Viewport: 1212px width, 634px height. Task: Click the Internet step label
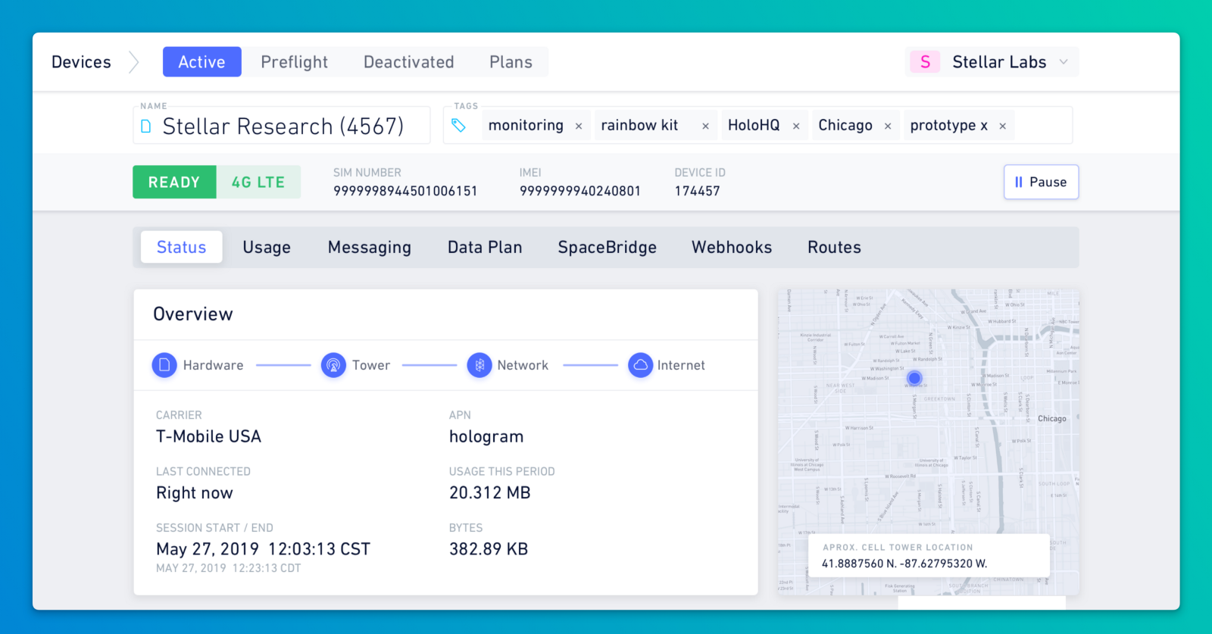[x=681, y=365]
